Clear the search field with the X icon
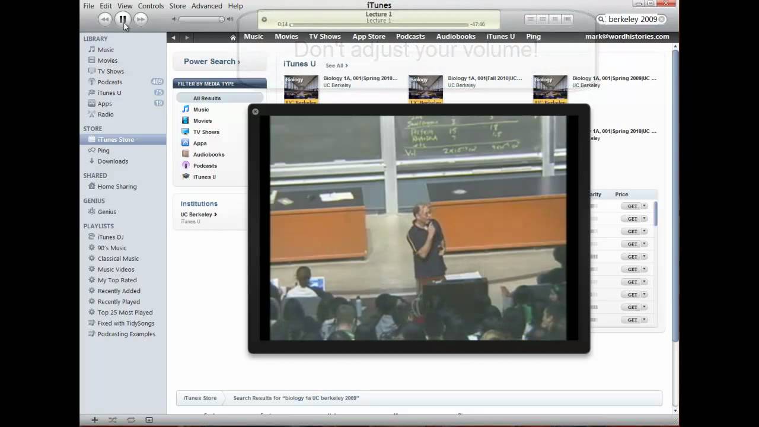This screenshot has width=759, height=427. tap(662, 20)
